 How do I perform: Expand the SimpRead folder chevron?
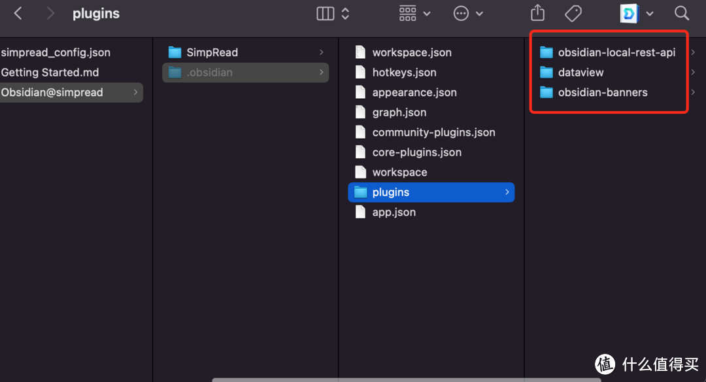321,52
